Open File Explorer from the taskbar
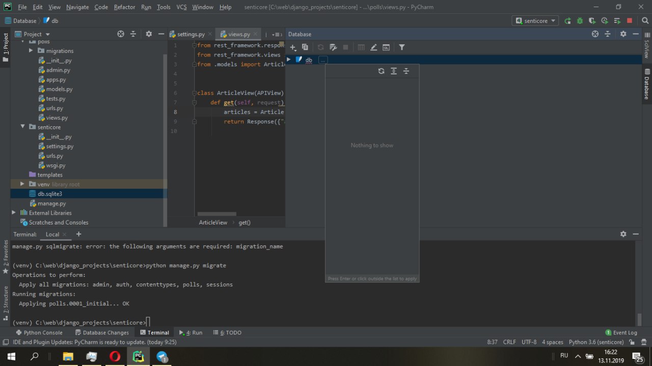Image resolution: width=652 pixels, height=366 pixels. click(68, 356)
